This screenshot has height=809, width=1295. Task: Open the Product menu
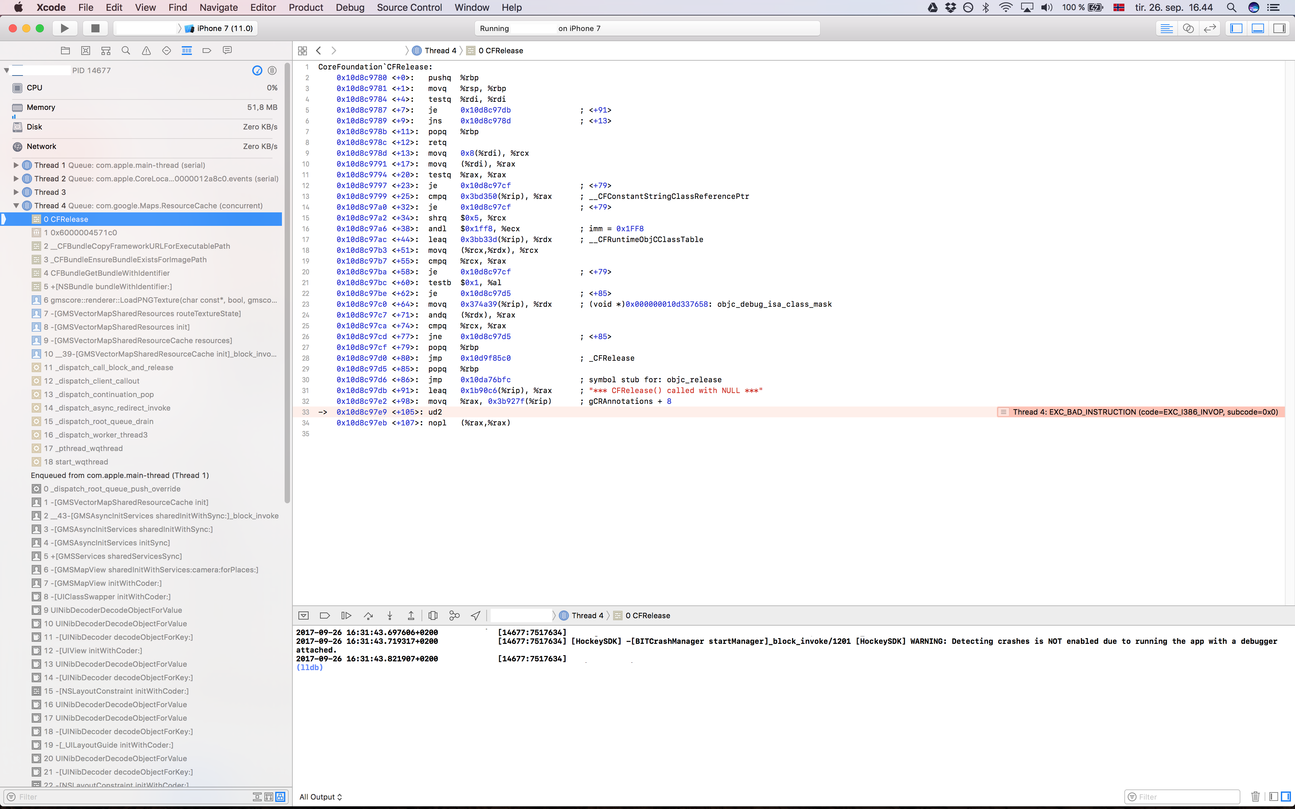click(x=306, y=7)
